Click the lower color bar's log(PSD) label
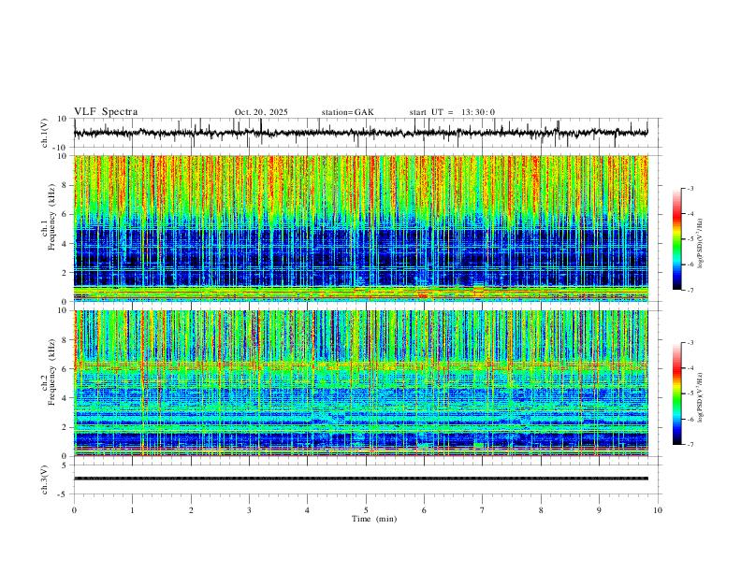 701,397
